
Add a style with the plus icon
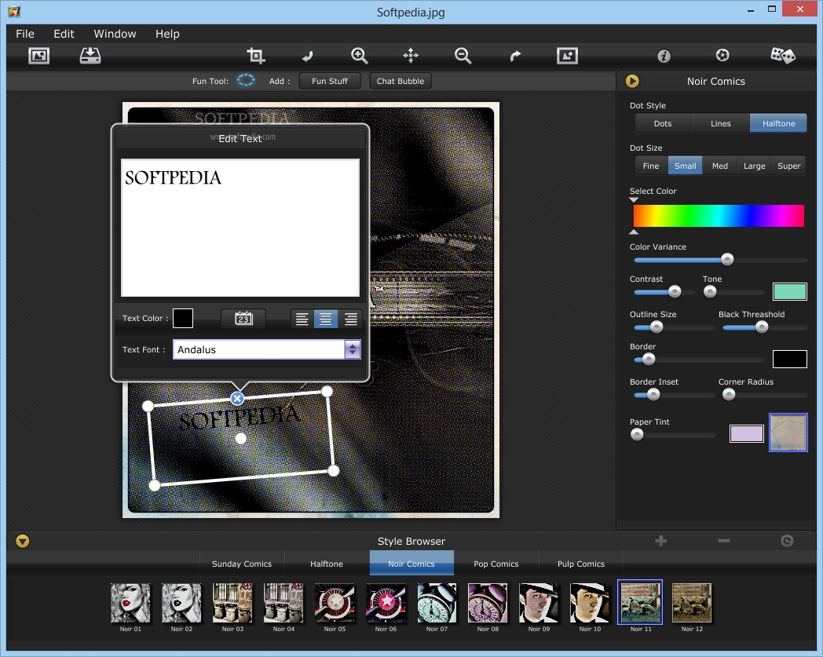point(660,541)
